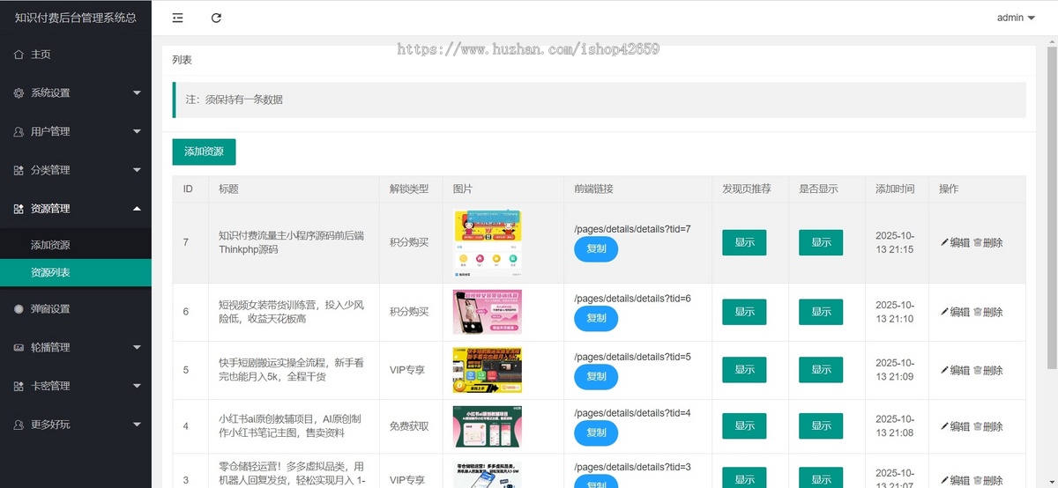
Task: Toggle 是否显示 button for row 4
Action: point(821,426)
